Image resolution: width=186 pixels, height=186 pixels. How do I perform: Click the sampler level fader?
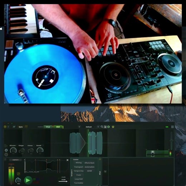[11, 174]
